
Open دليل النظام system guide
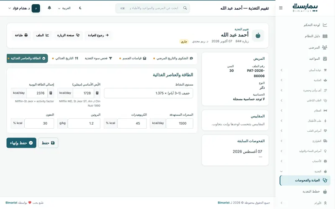point(305,36)
